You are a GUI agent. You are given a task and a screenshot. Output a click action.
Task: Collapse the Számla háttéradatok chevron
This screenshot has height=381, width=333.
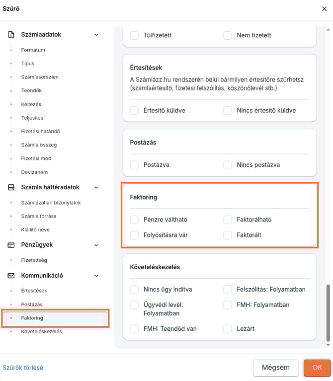coord(96,187)
